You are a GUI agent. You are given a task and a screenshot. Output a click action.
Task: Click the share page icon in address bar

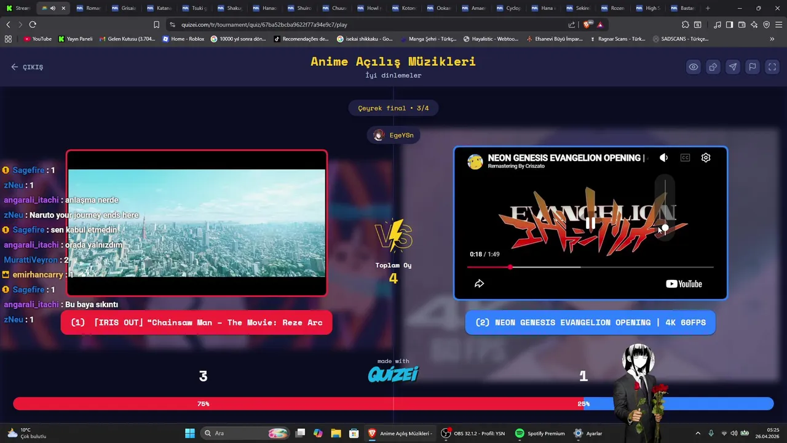click(x=572, y=25)
